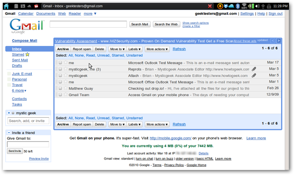Click Compose Mail
This screenshot has height=175, width=294.
click(25, 40)
